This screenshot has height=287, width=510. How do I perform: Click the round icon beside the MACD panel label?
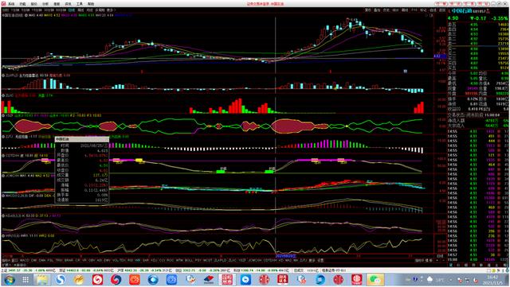(3, 196)
